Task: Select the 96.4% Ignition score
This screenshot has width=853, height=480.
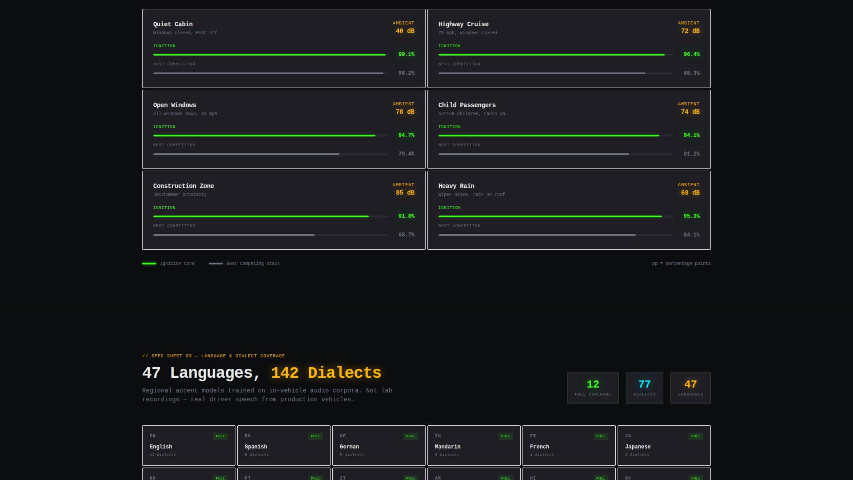Action: pyautogui.click(x=692, y=54)
